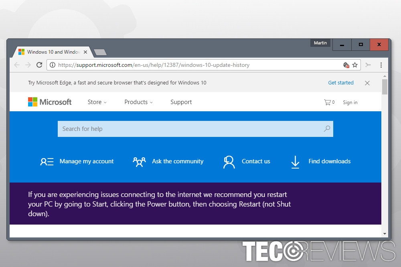Close the Windows 10 update history tab
This screenshot has height=267, width=401.
85,52
